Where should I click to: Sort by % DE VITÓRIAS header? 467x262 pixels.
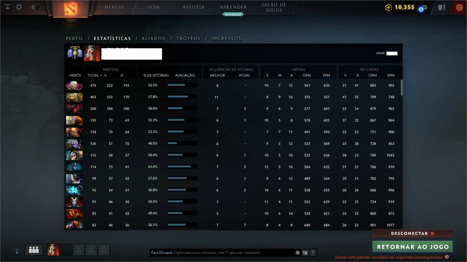coord(156,75)
